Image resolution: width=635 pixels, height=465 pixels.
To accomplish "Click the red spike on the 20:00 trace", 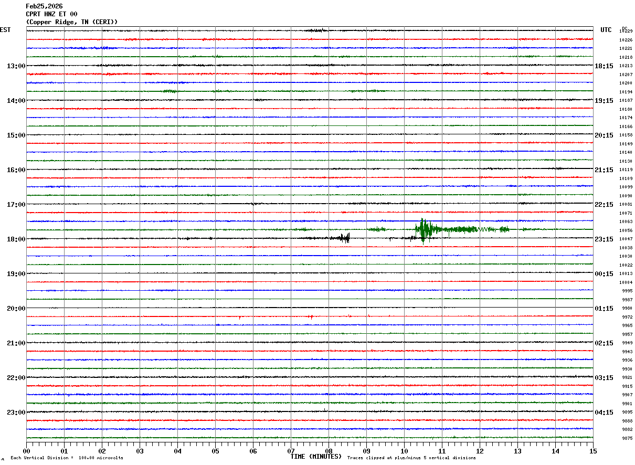I will [x=311, y=316].
